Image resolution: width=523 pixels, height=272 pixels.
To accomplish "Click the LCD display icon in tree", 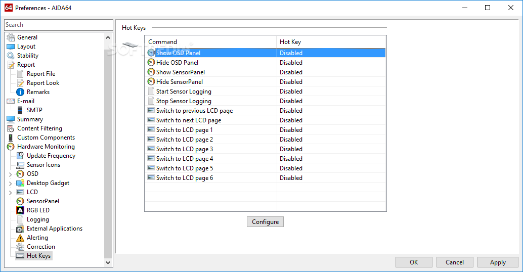I will [x=20, y=192].
